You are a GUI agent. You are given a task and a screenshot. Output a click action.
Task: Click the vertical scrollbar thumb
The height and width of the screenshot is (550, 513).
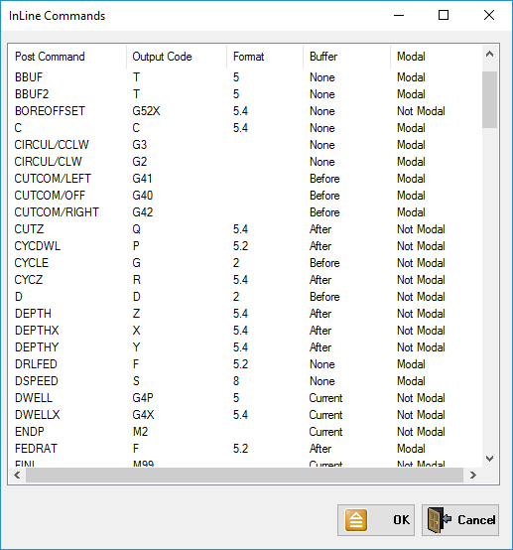coord(489,99)
